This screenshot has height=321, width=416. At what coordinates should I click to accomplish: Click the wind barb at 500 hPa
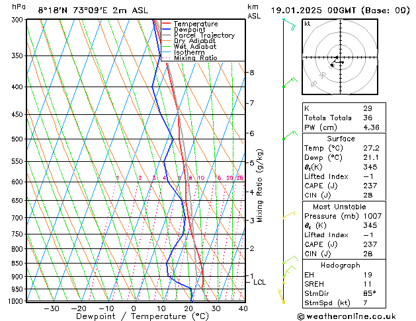point(290,135)
